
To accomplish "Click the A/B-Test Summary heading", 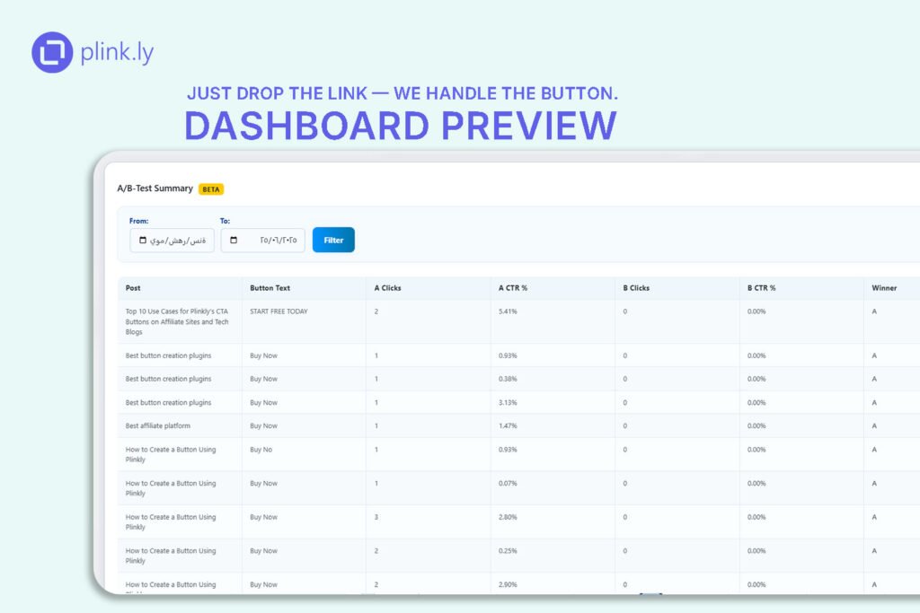I will click(x=155, y=188).
